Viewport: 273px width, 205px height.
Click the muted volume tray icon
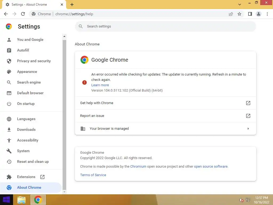241,200
